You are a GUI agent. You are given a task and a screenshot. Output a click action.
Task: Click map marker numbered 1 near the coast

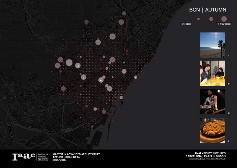[x=136, y=77]
